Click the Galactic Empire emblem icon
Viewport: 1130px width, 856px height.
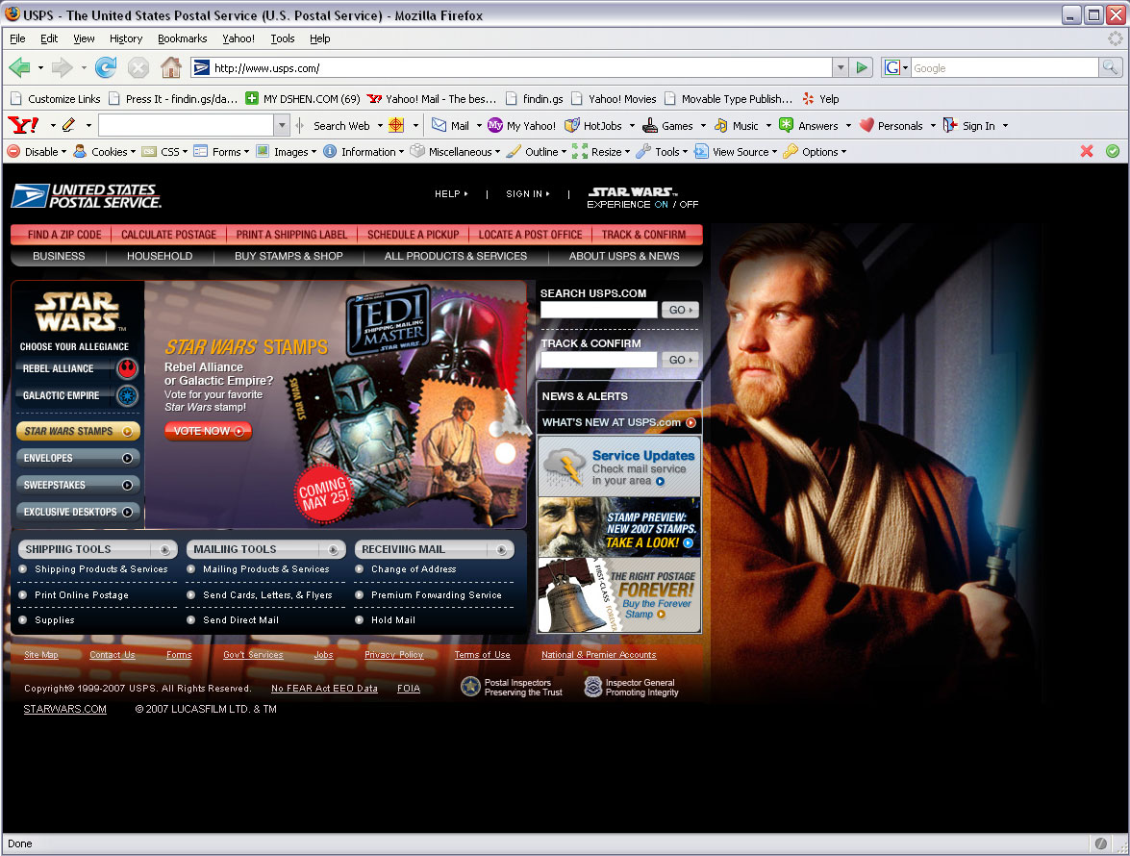127,395
